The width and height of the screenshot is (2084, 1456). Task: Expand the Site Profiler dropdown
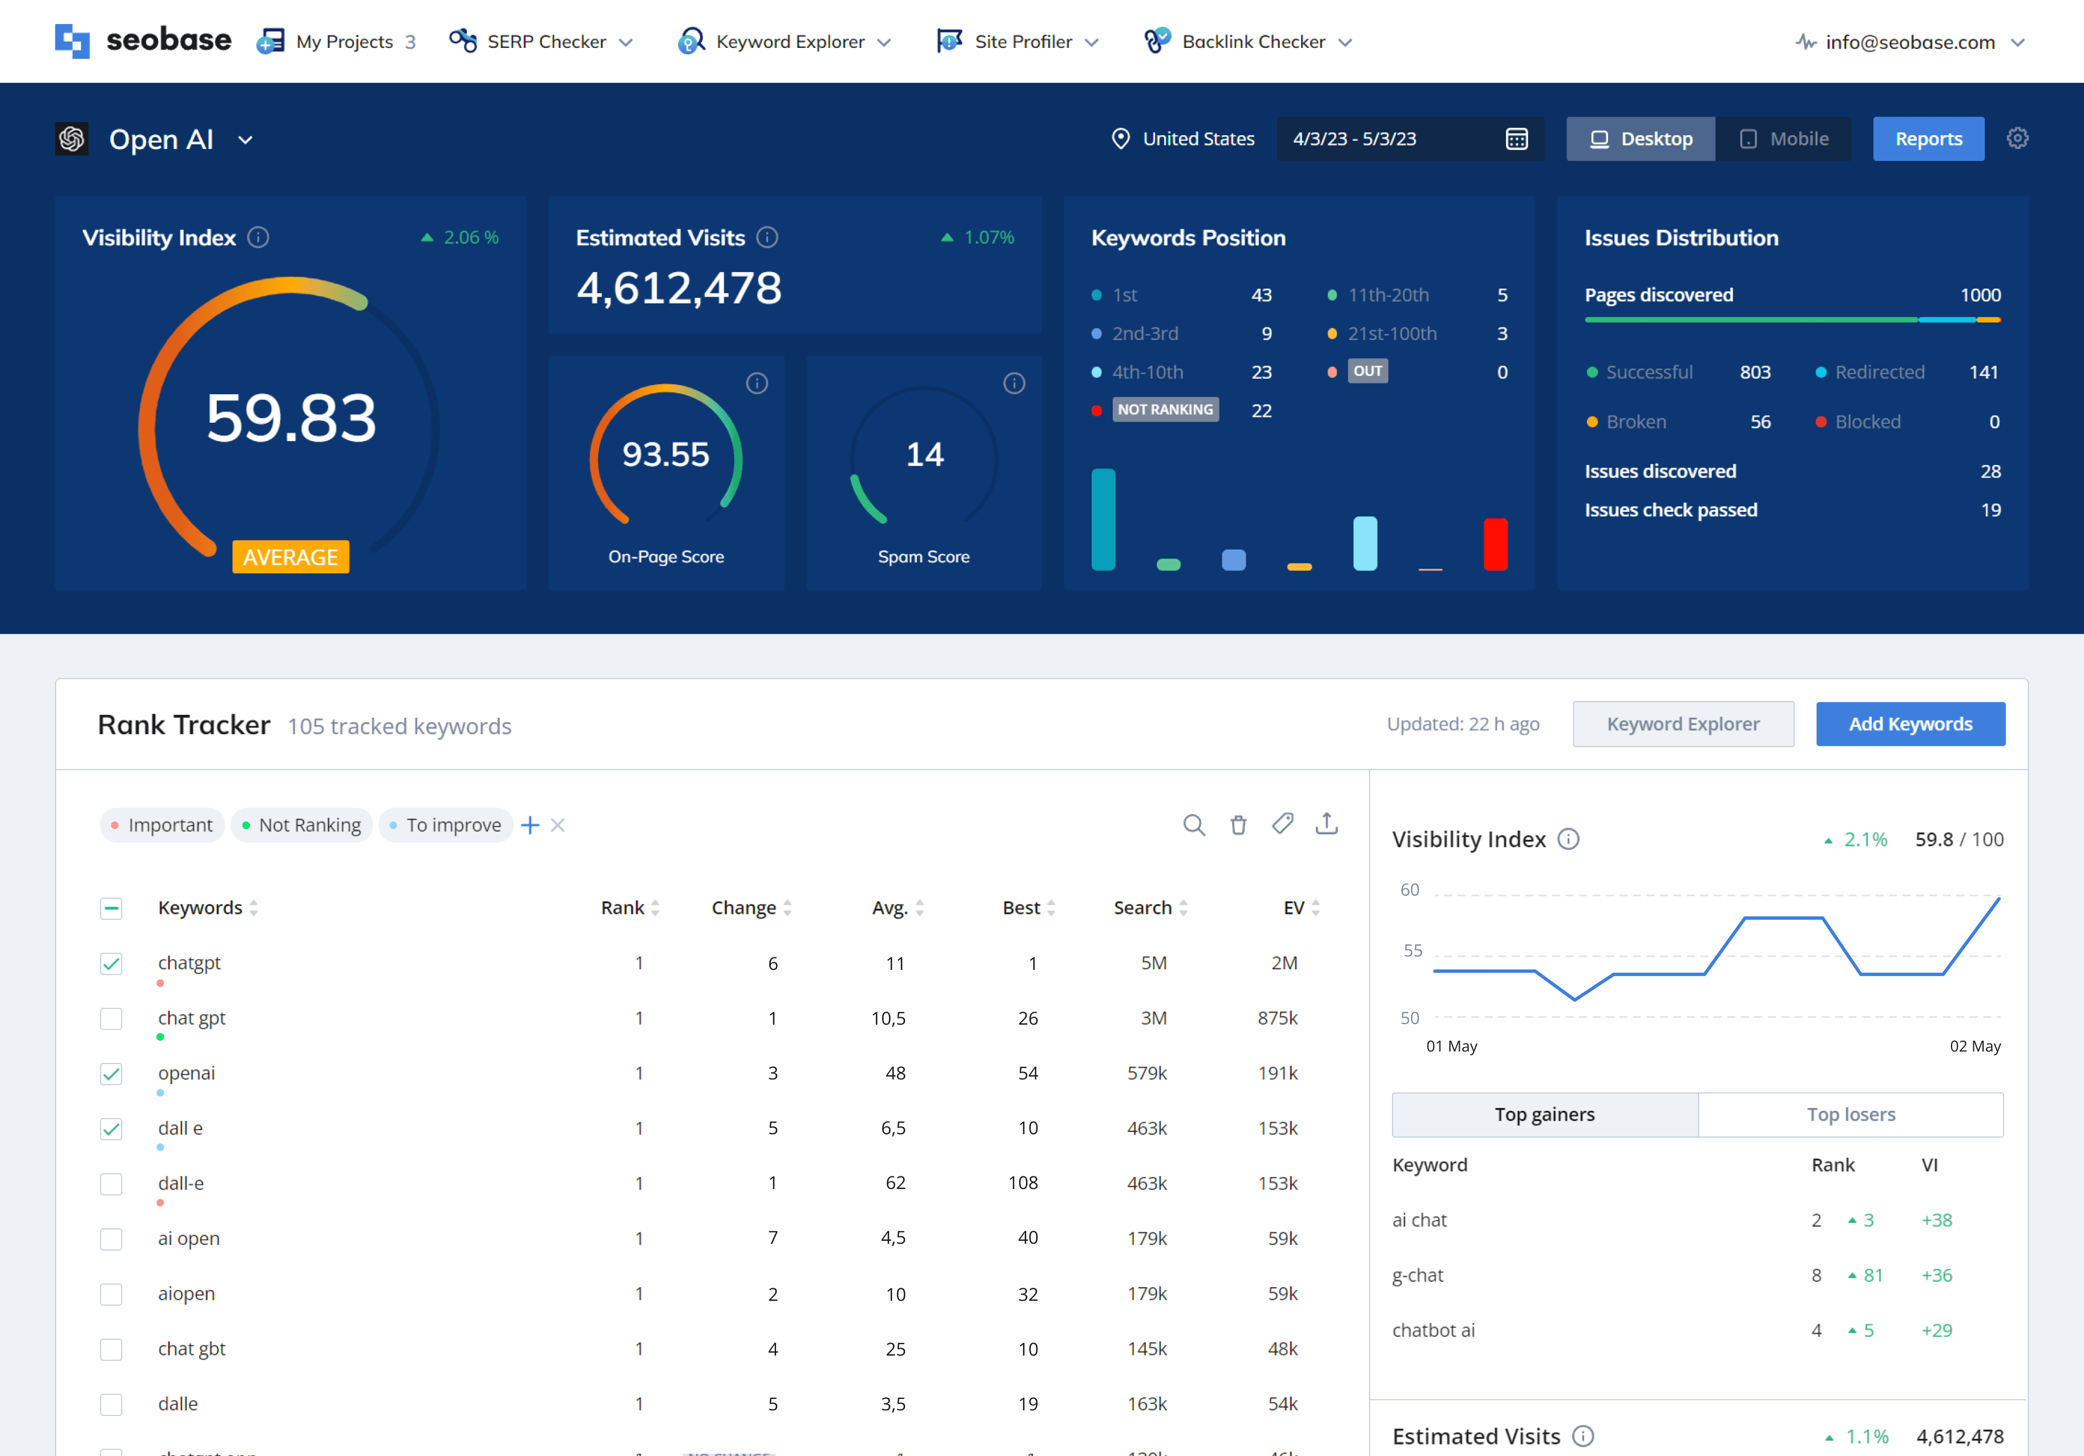[1092, 43]
